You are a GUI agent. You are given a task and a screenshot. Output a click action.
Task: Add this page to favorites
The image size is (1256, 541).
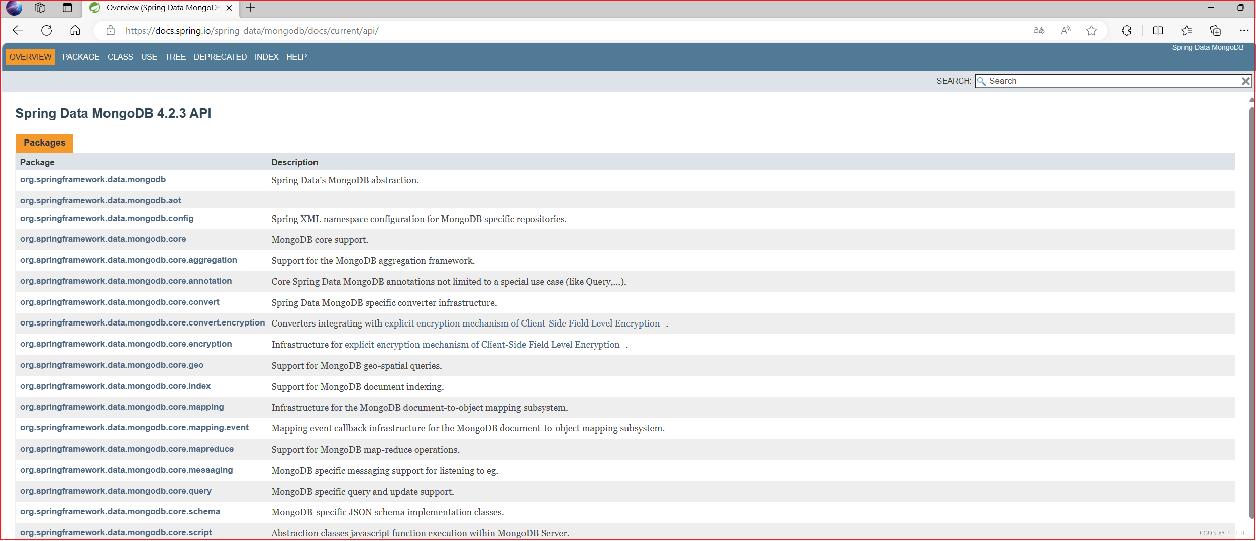point(1091,31)
